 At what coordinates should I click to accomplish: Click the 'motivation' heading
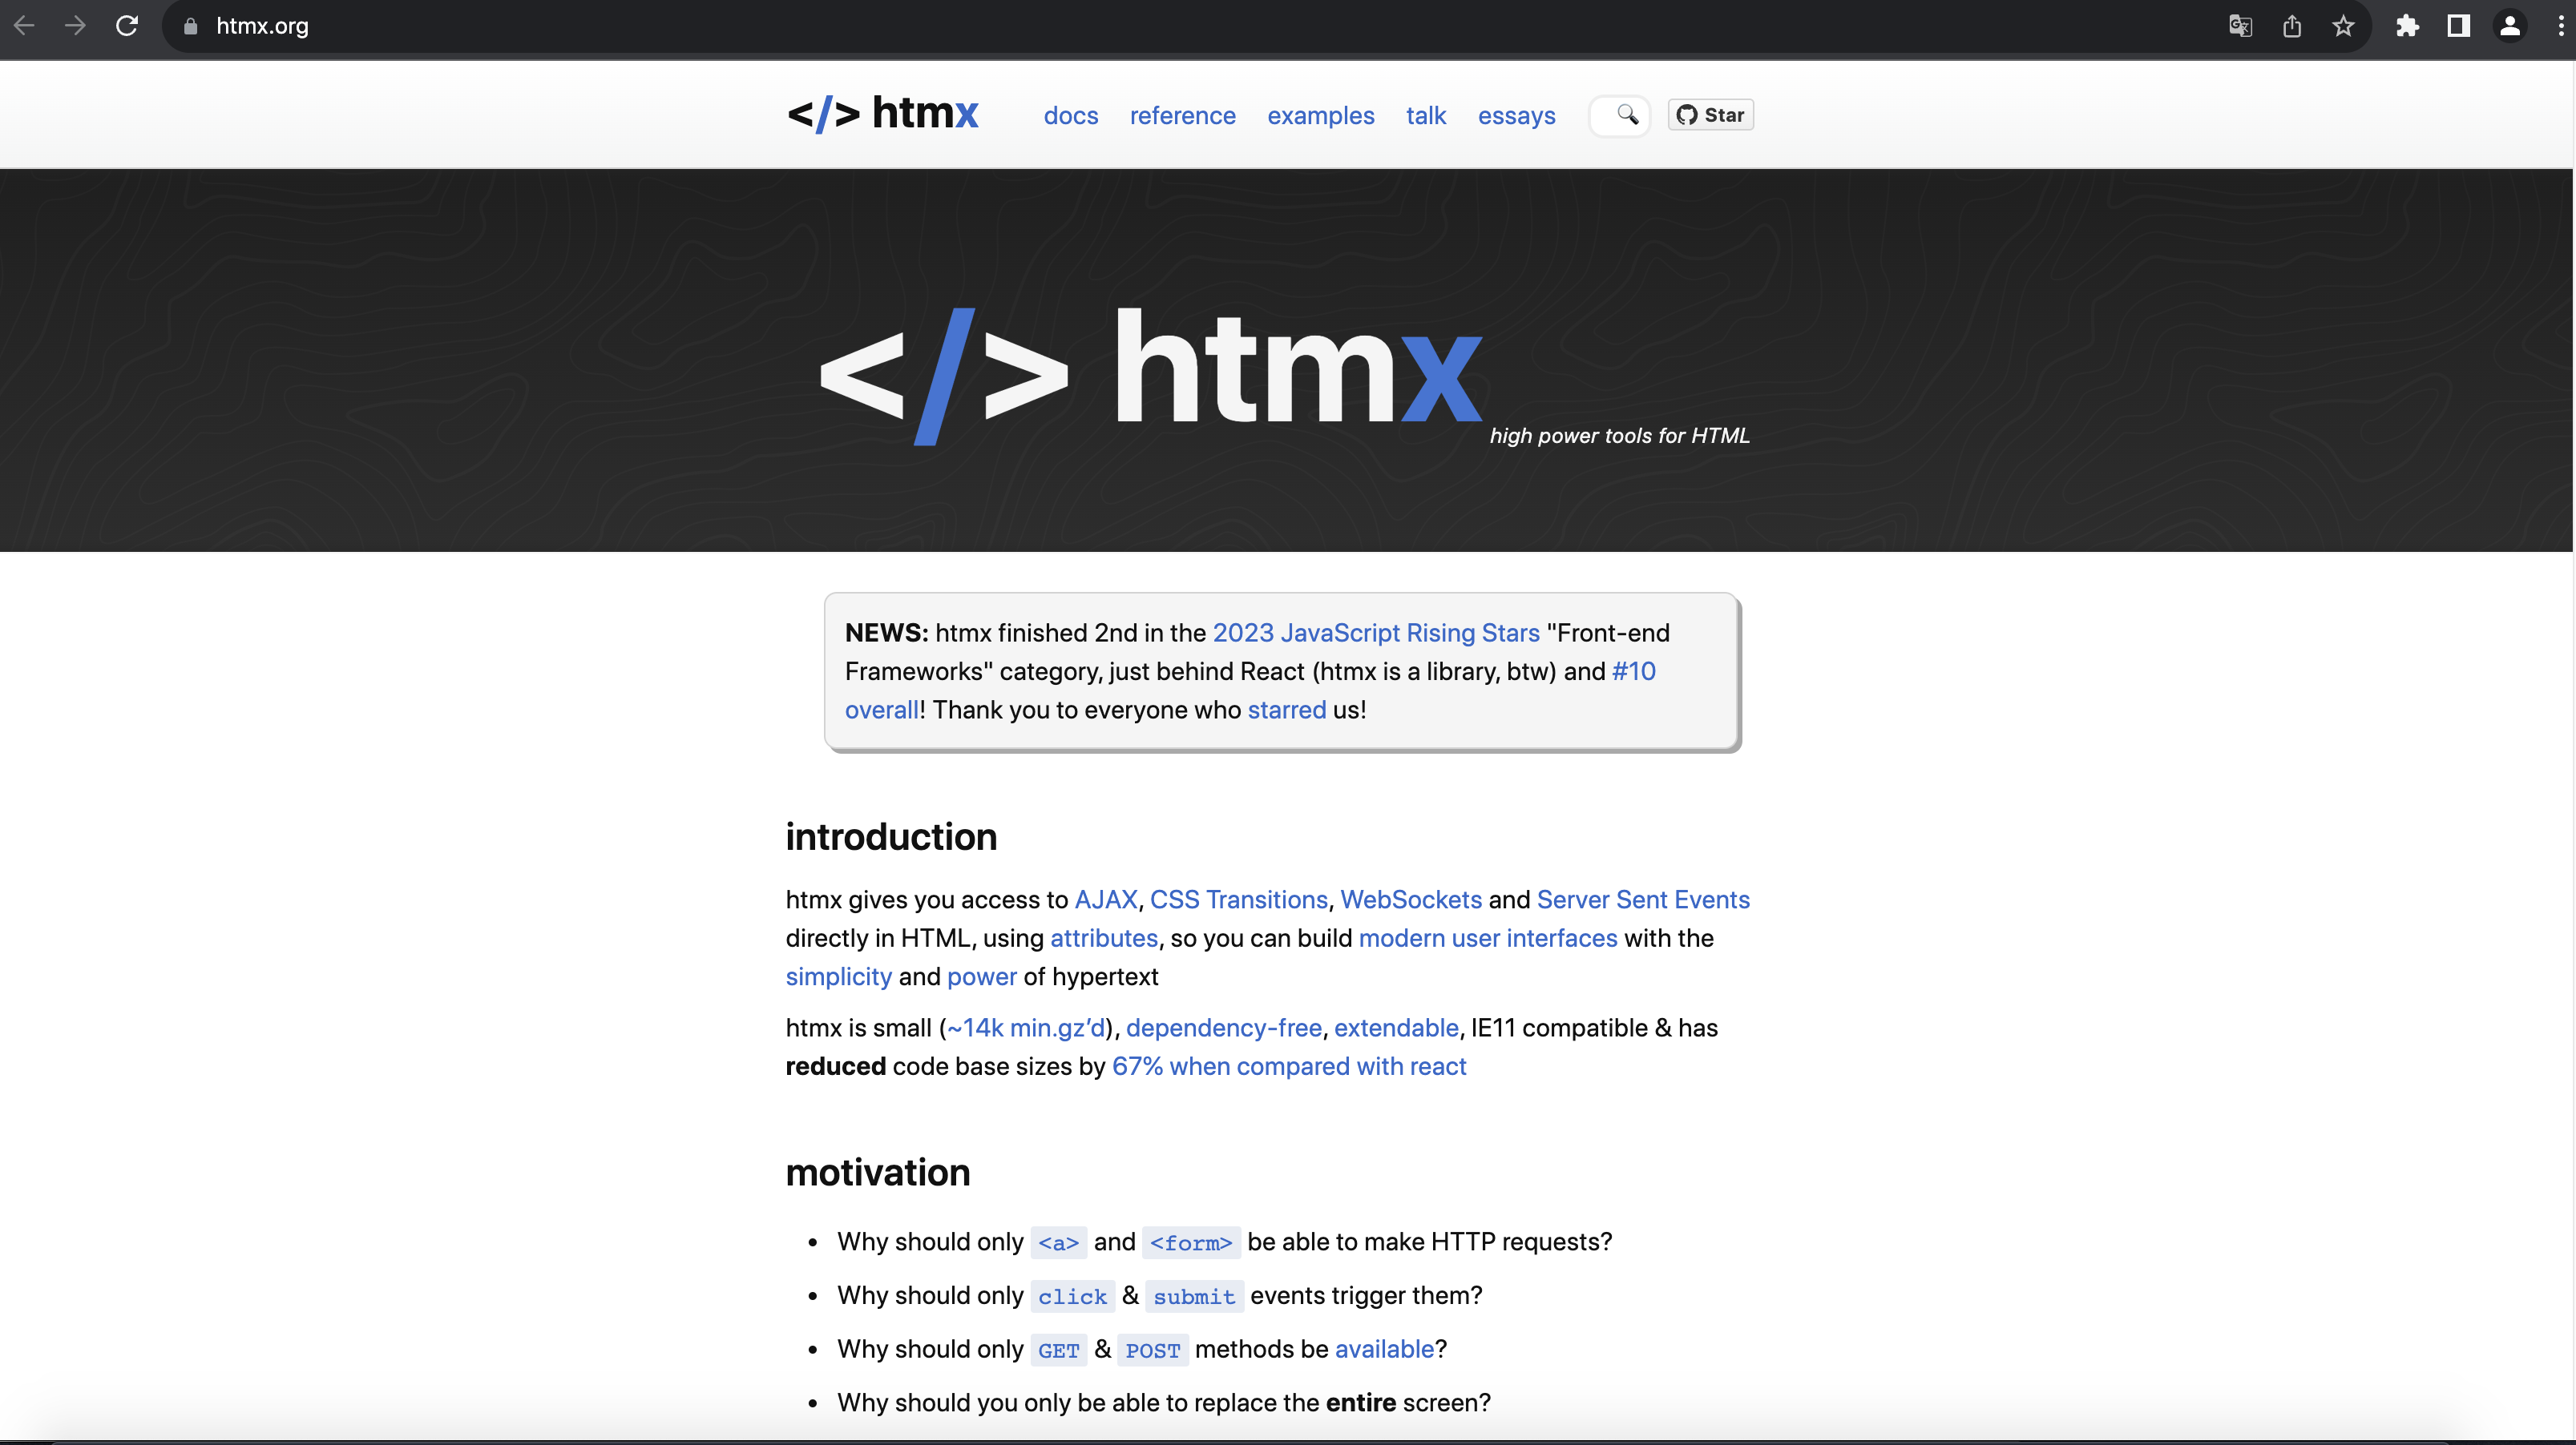coord(877,1172)
